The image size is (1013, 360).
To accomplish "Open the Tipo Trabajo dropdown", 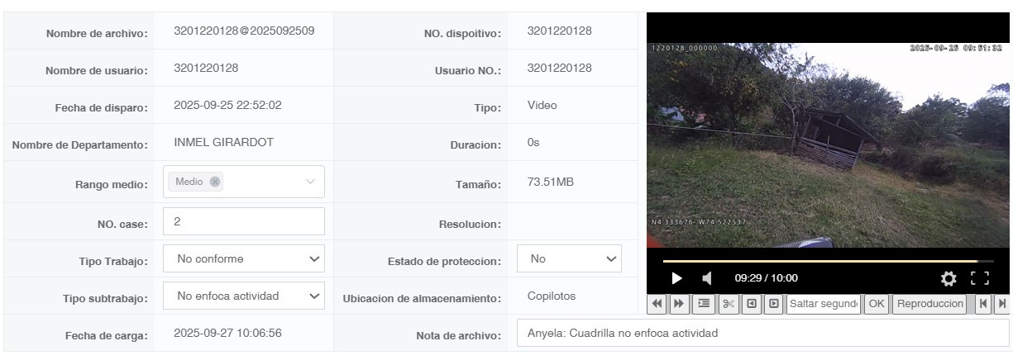I will (244, 259).
